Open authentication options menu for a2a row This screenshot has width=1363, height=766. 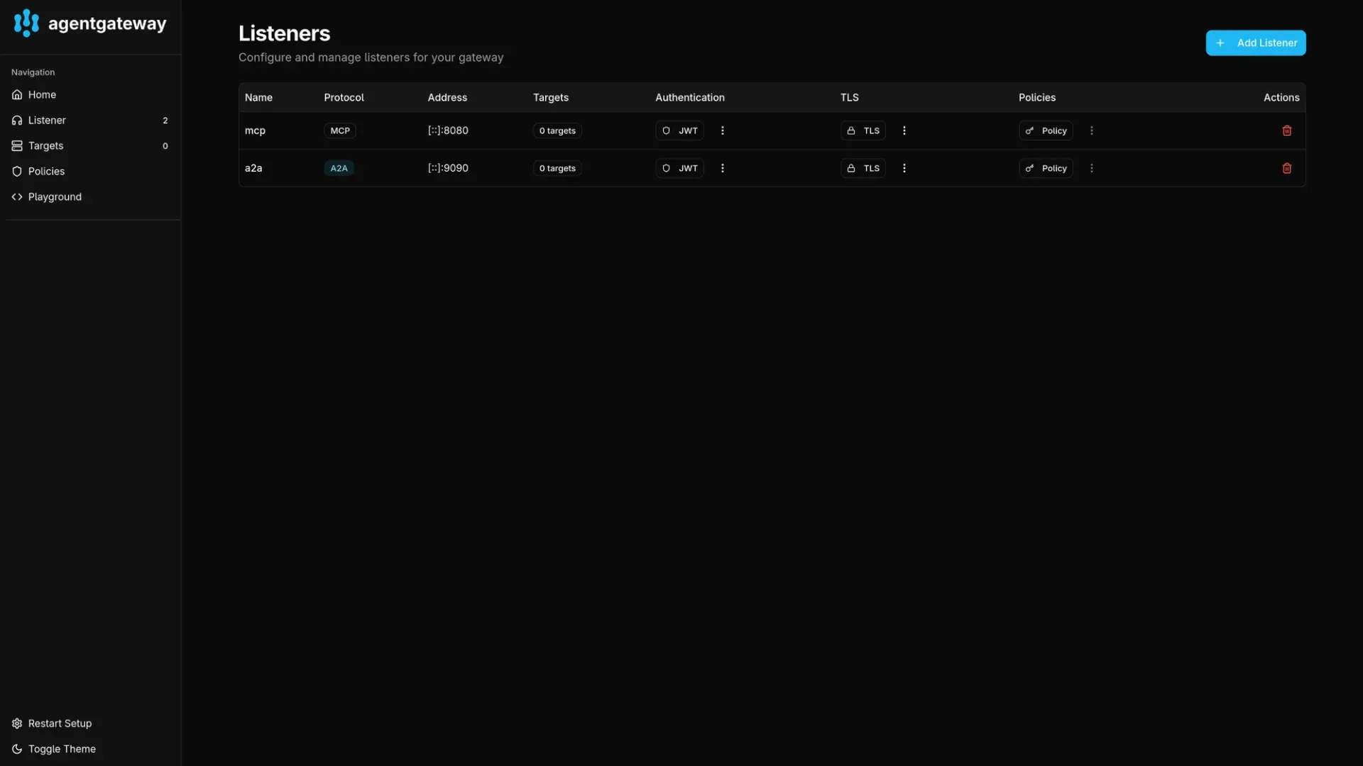(723, 168)
